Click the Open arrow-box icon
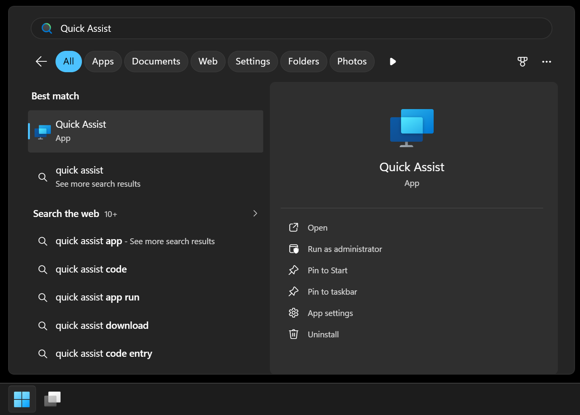580x415 pixels. coord(293,227)
